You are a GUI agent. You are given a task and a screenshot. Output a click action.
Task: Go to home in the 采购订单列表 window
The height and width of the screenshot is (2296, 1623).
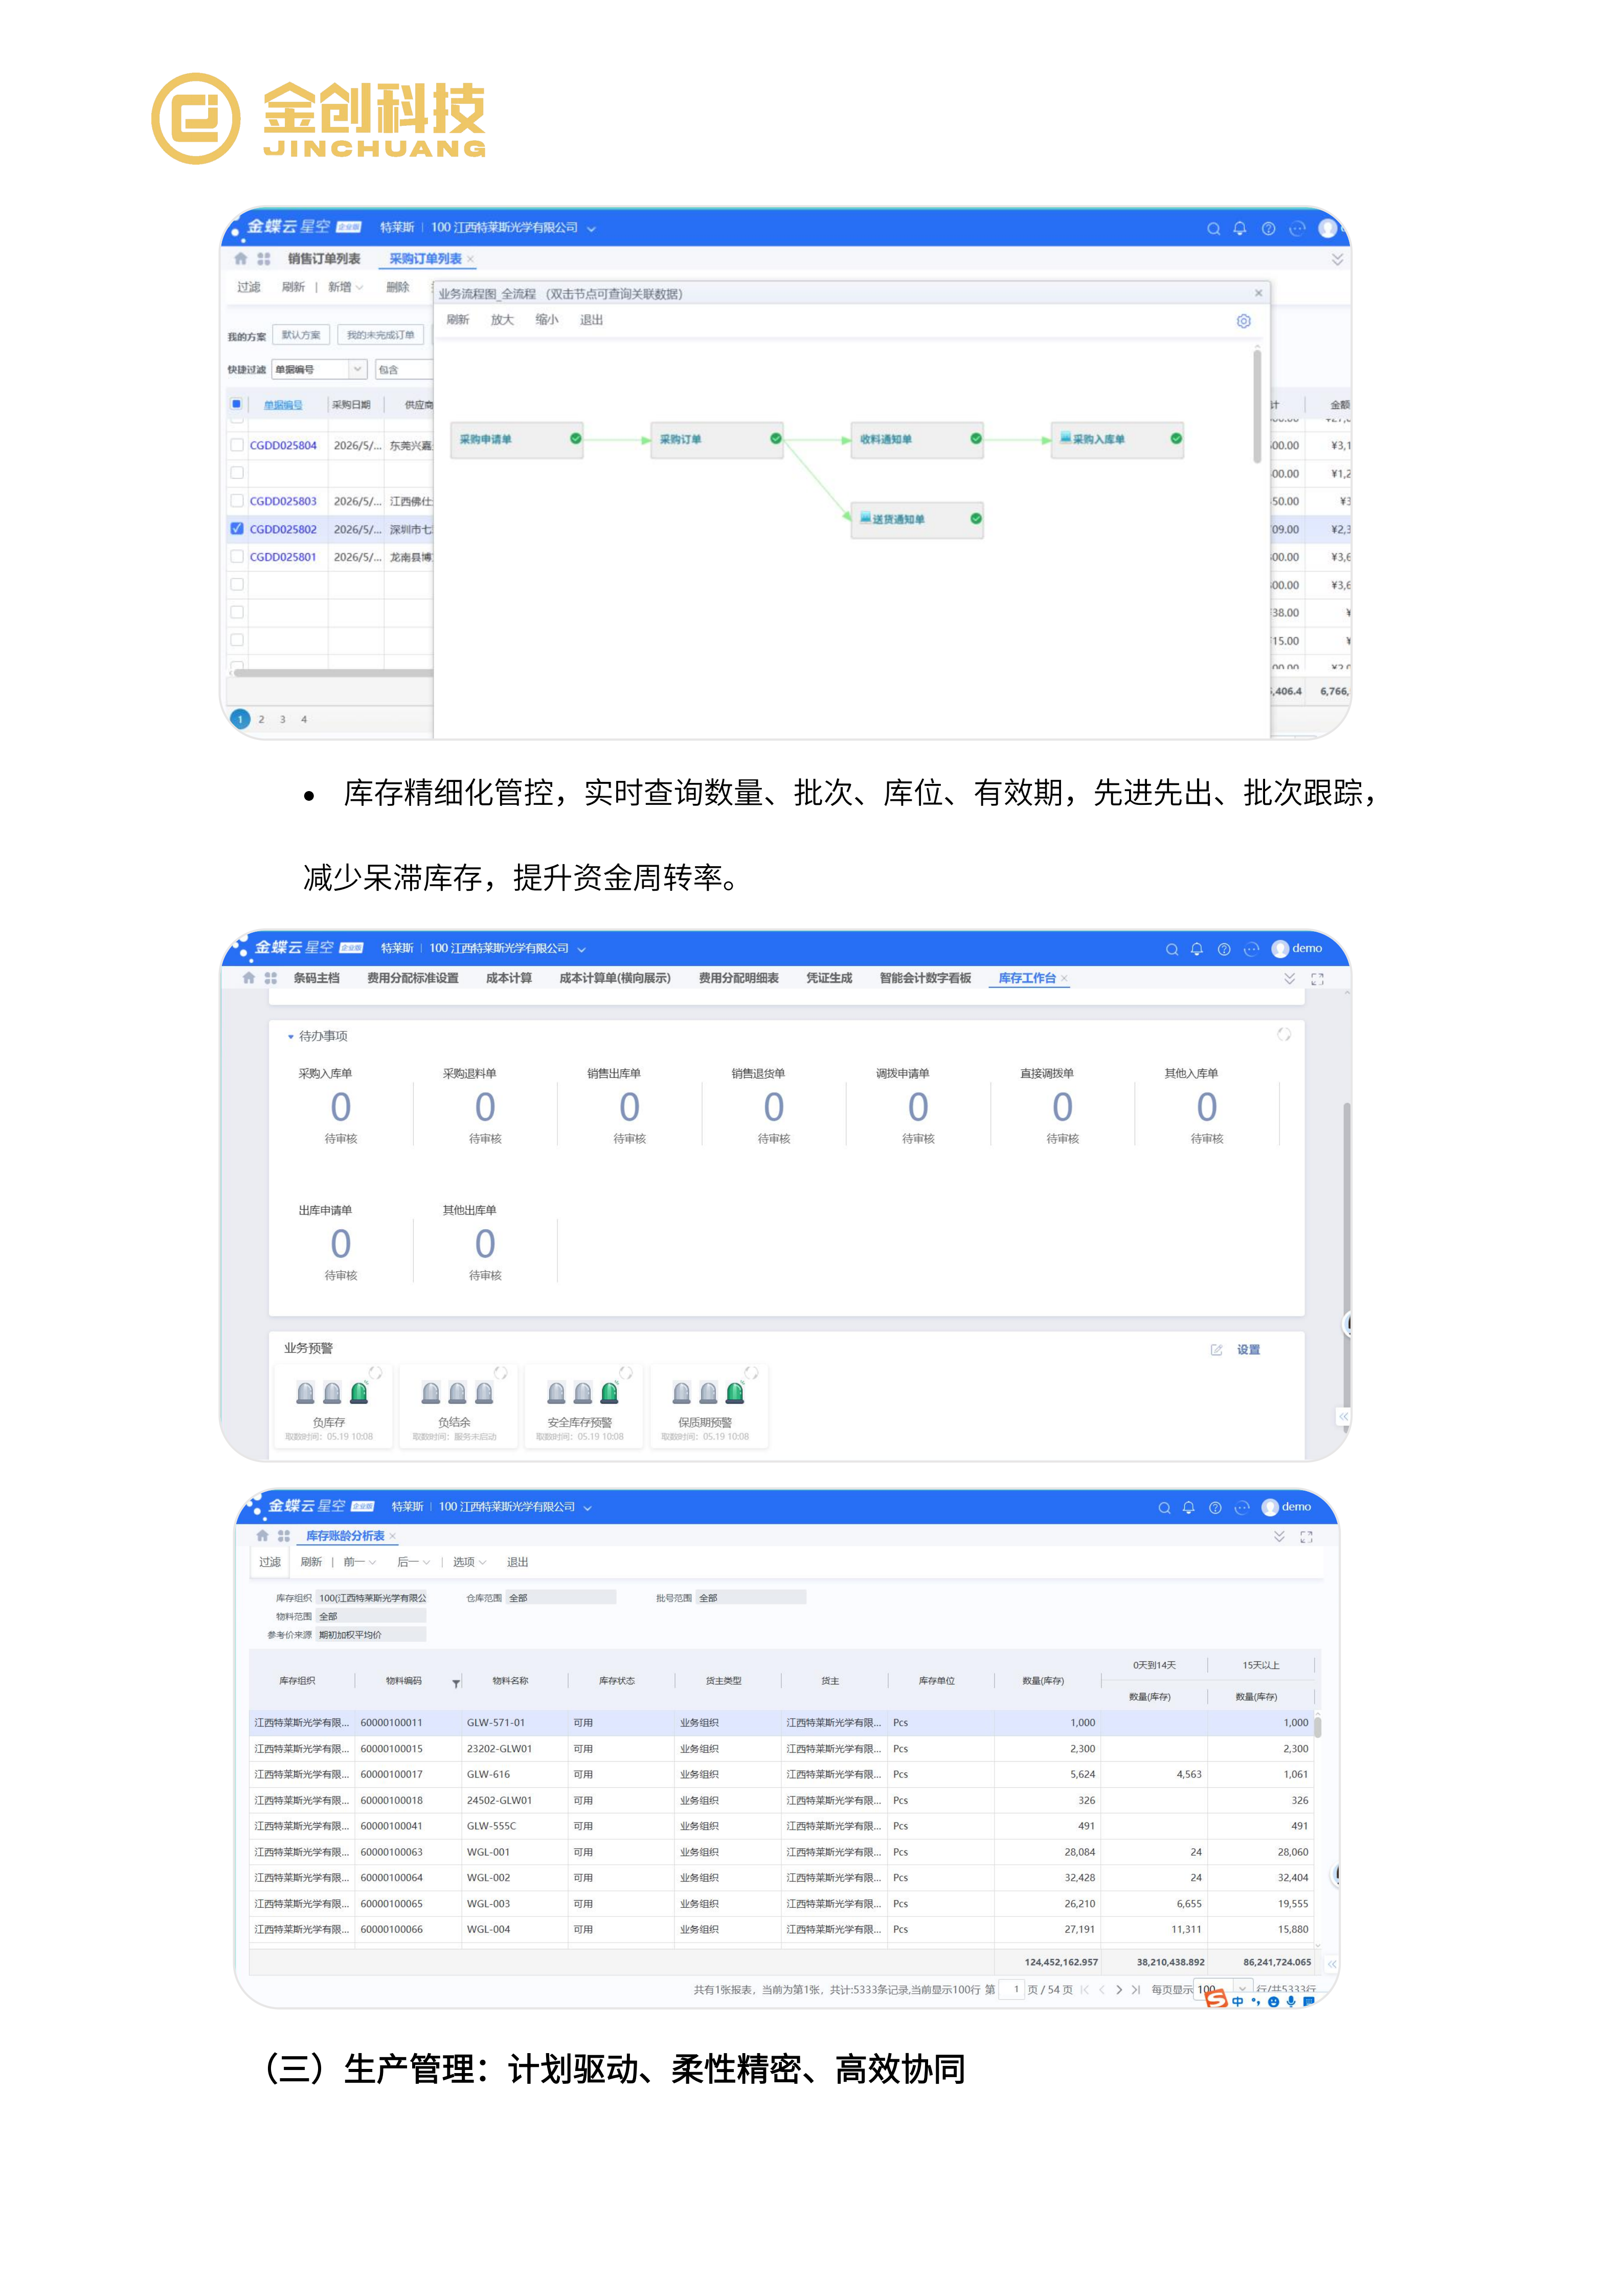pyautogui.click(x=241, y=259)
